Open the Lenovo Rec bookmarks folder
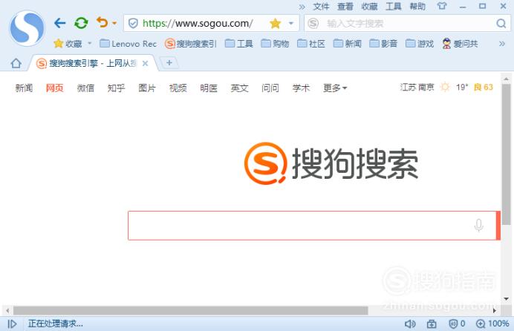 tap(128, 44)
